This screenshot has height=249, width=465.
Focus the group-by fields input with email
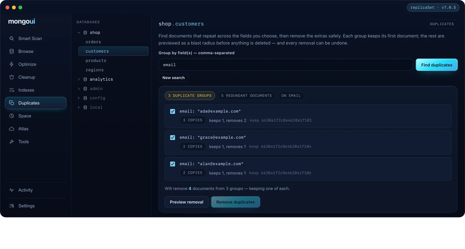point(286,65)
